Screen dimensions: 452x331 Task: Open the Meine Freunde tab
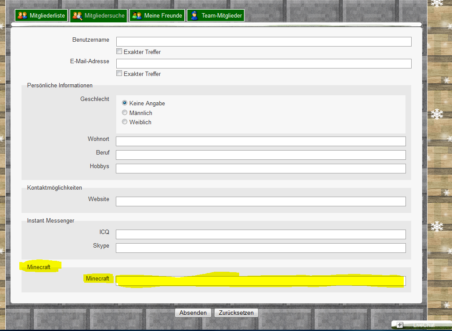(x=157, y=15)
